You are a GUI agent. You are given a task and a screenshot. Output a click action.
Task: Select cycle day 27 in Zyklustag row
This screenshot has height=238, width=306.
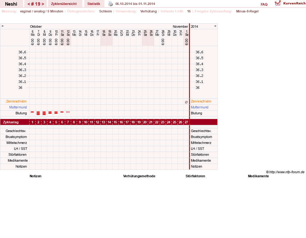coord(186,122)
